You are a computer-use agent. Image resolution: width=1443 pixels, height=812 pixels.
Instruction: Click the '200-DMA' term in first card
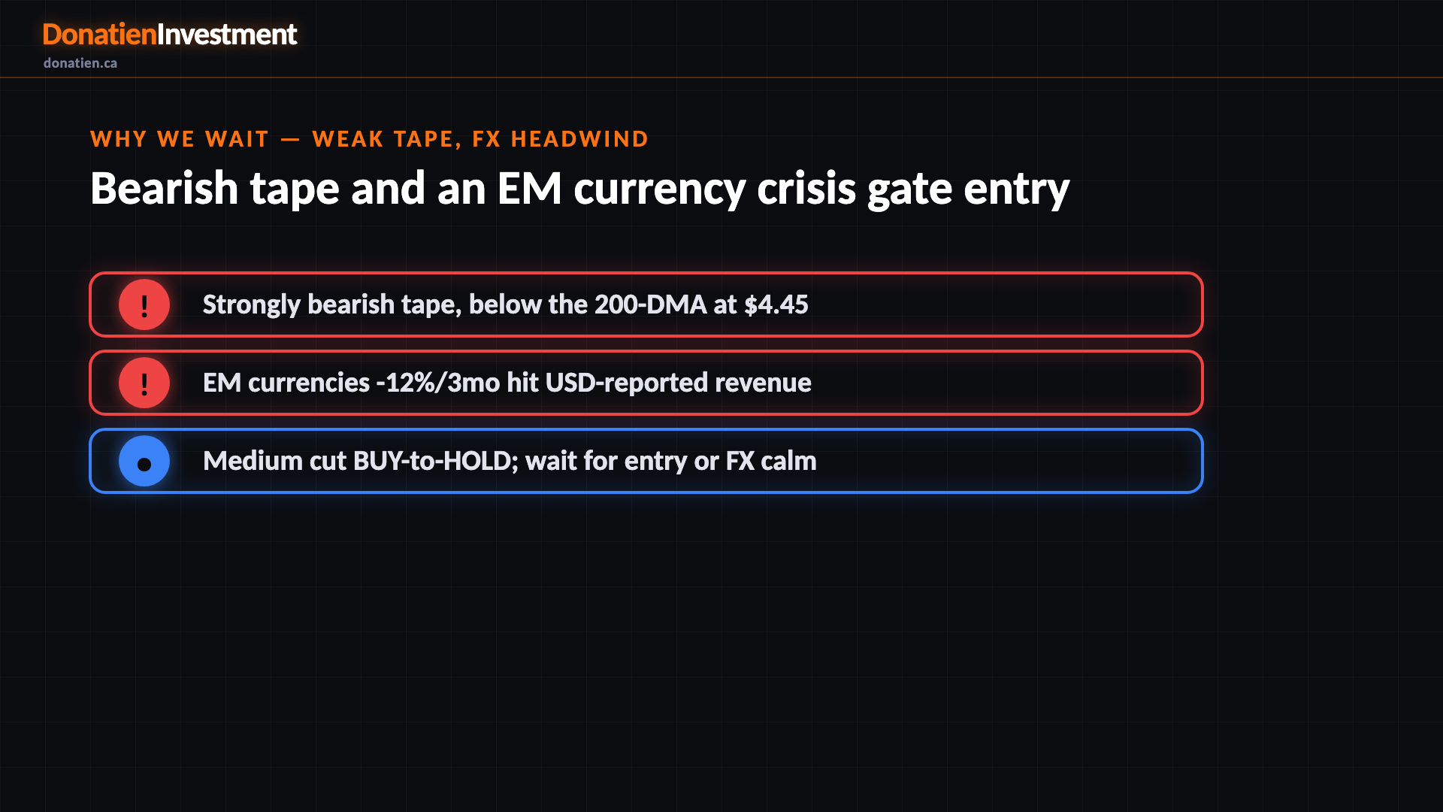[x=651, y=304]
